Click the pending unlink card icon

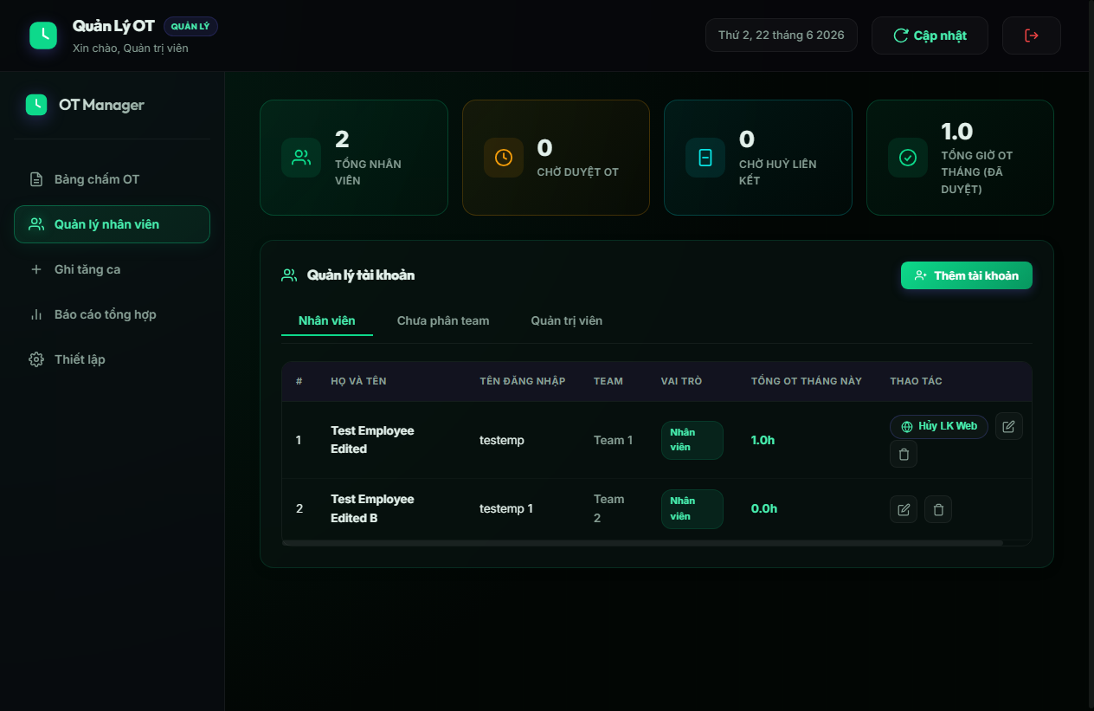point(705,158)
